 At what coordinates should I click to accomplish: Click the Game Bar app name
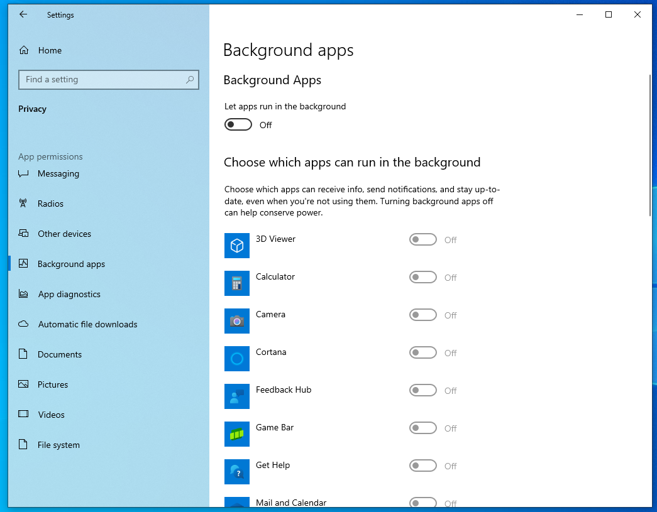(x=275, y=427)
